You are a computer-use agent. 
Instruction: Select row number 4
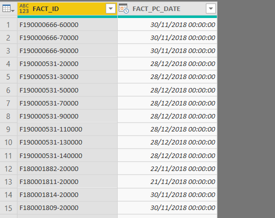[x=9, y=63]
